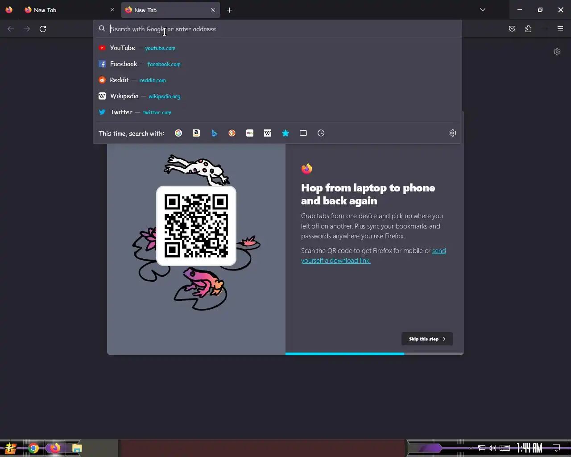This screenshot has height=457, width=571.
Task: Click the Firefox mobile QR code image
Action: click(x=196, y=226)
